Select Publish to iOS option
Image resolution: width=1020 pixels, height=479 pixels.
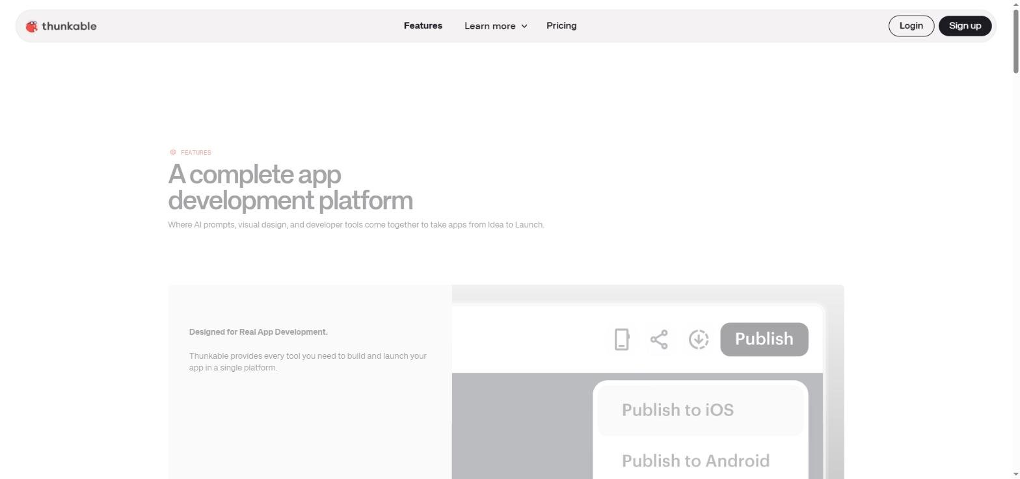coord(701,410)
